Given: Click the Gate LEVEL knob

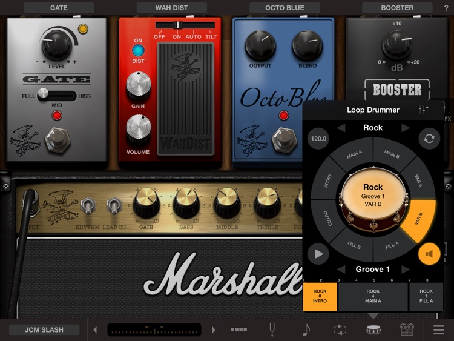Looking at the screenshot, I should [57, 46].
